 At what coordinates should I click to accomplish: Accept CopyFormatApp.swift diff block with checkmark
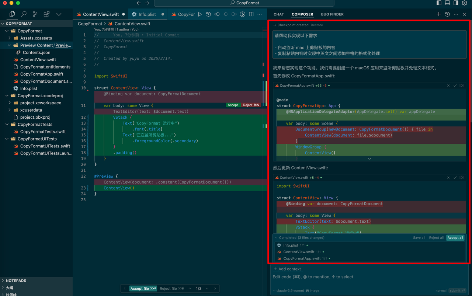[x=455, y=86]
